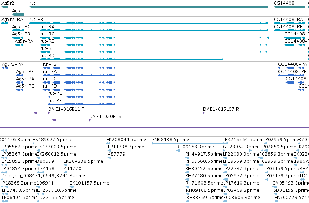Select the RH44917.5prime EST label
Viewport: 309px width, 203px height.
(204, 154)
